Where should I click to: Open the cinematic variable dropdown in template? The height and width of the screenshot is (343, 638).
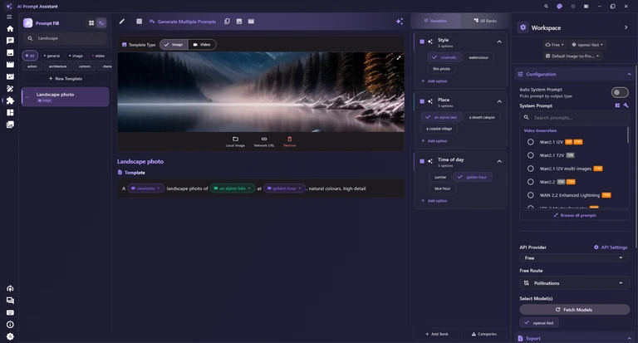click(146, 189)
